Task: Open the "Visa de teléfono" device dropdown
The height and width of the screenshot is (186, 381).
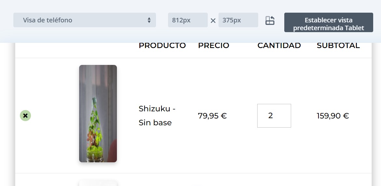Action: coord(85,20)
